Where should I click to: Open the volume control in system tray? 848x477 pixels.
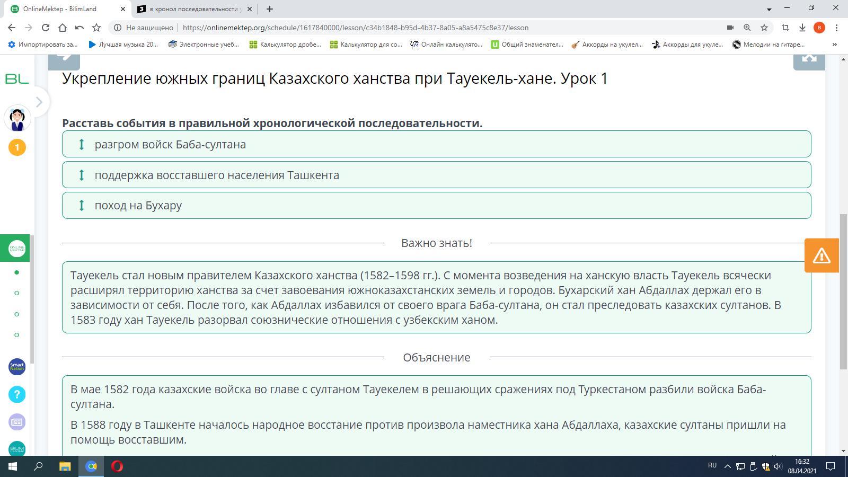tap(778, 466)
